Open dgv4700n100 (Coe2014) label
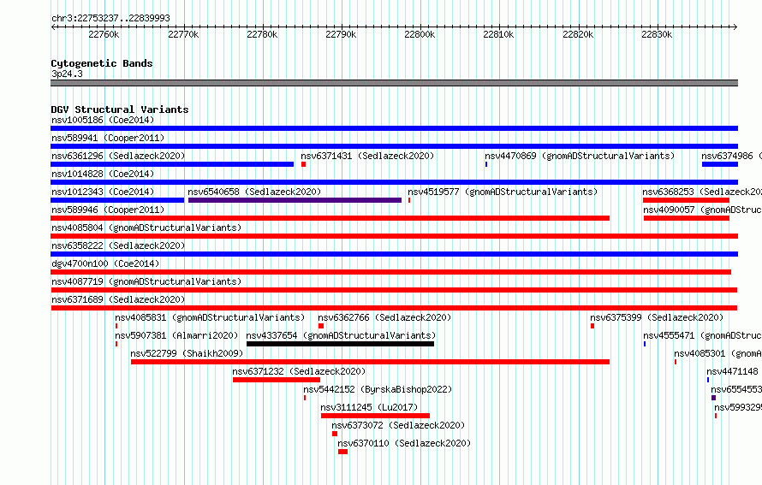The image size is (762, 485). point(105,263)
